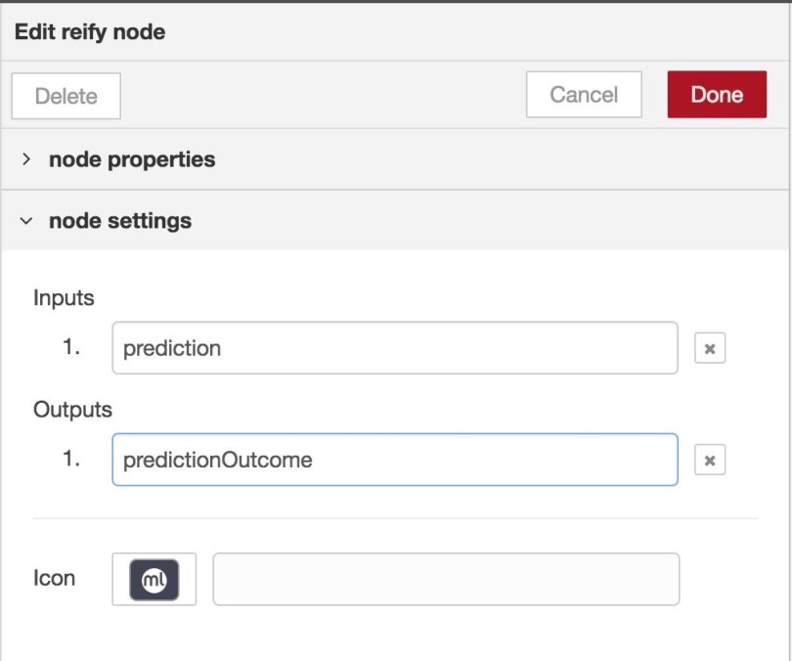Click the Edit reify node title
This screenshot has width=792, height=661.
[x=90, y=31]
